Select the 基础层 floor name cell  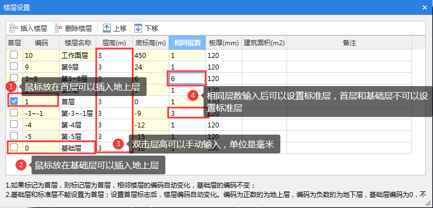coord(77,148)
